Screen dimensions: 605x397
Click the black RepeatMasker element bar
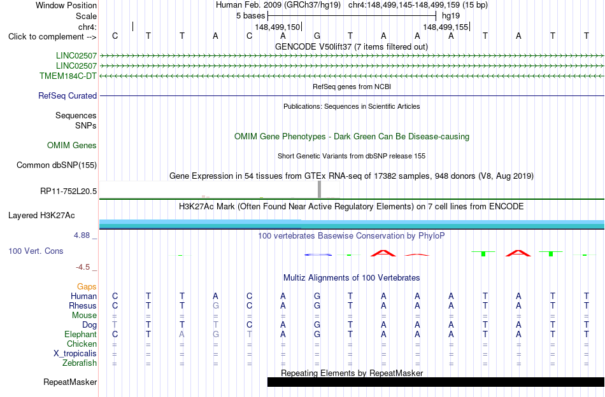click(436, 382)
